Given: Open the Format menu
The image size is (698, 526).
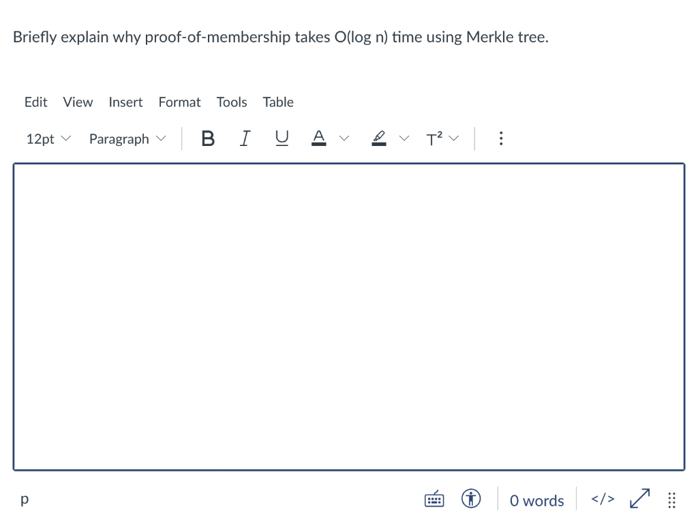Looking at the screenshot, I should 179,102.
